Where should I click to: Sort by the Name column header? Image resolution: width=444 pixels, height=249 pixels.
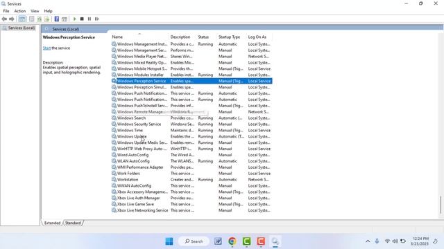click(117, 37)
